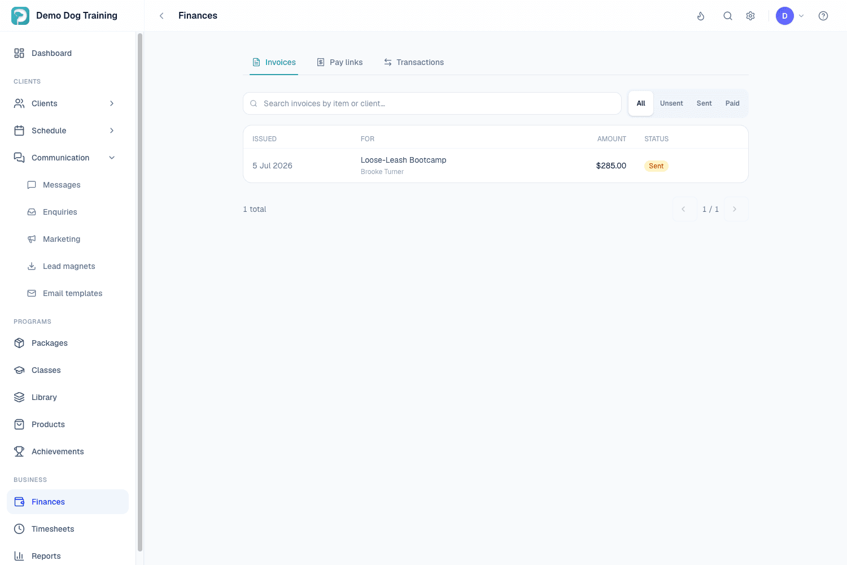Click the Clients people icon
This screenshot has width=847, height=565.
point(19,103)
